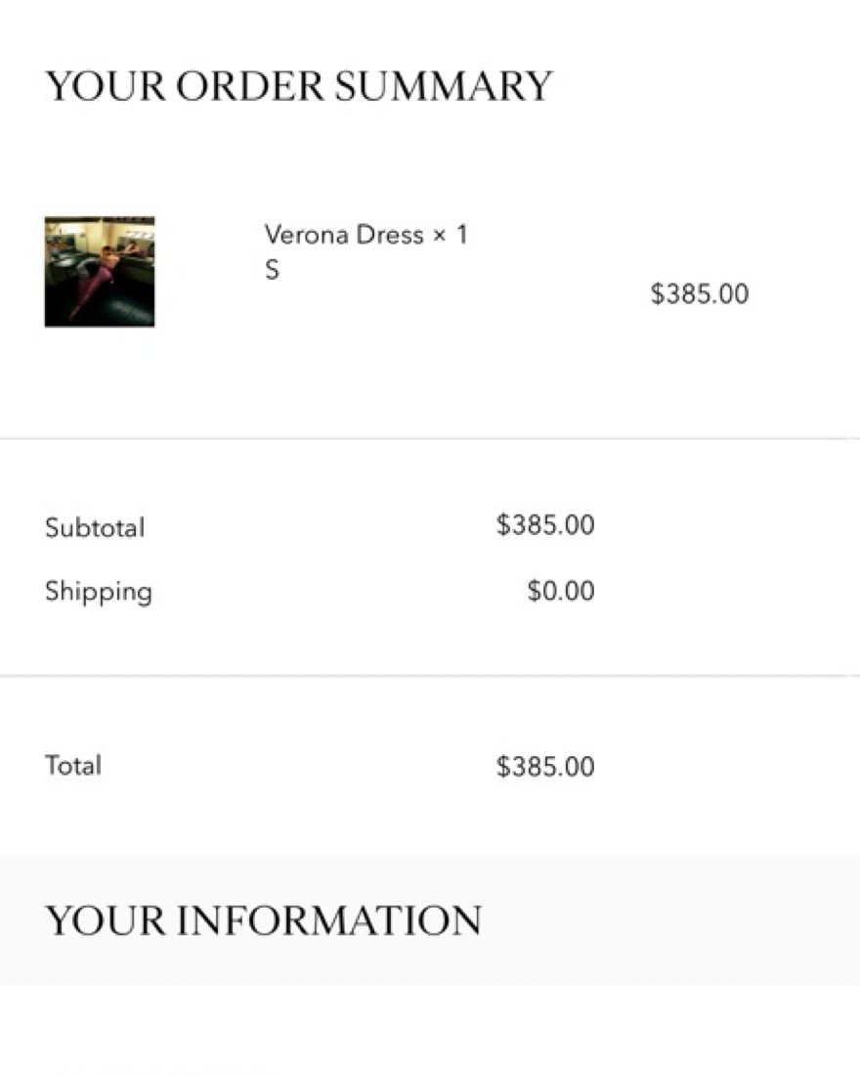Select the Subtotal amount $385.00

pyautogui.click(x=545, y=525)
